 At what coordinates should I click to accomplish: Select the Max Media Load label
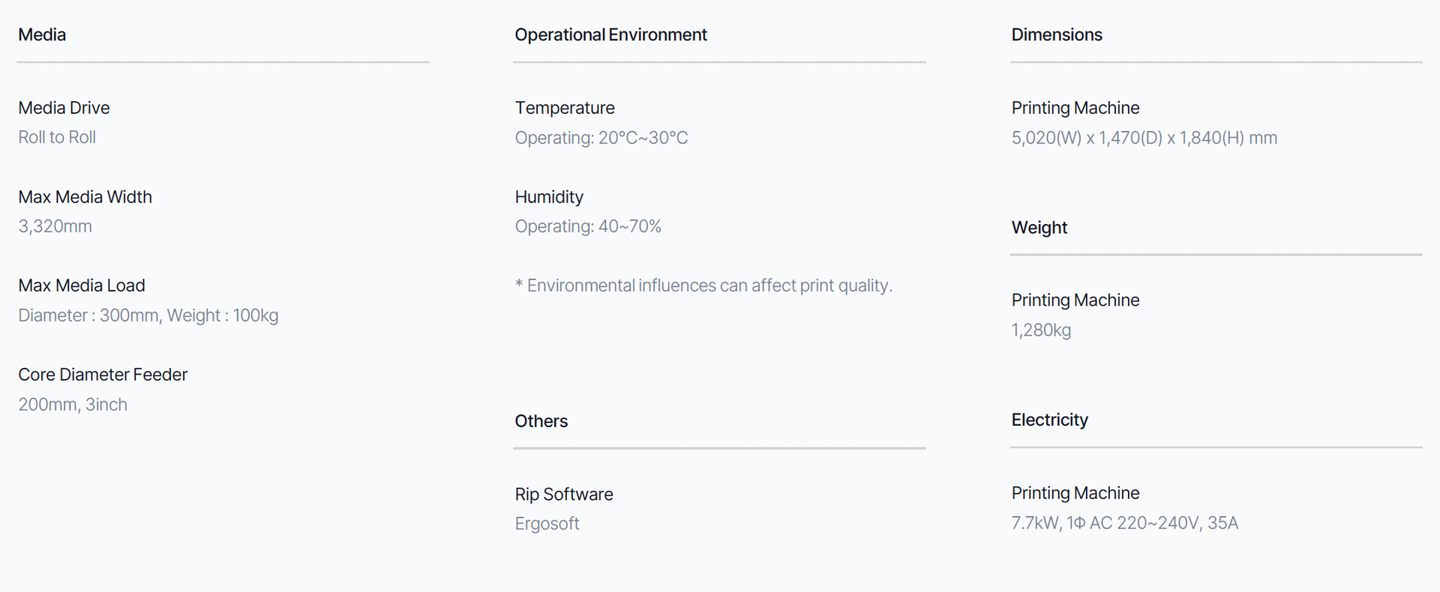tap(82, 286)
